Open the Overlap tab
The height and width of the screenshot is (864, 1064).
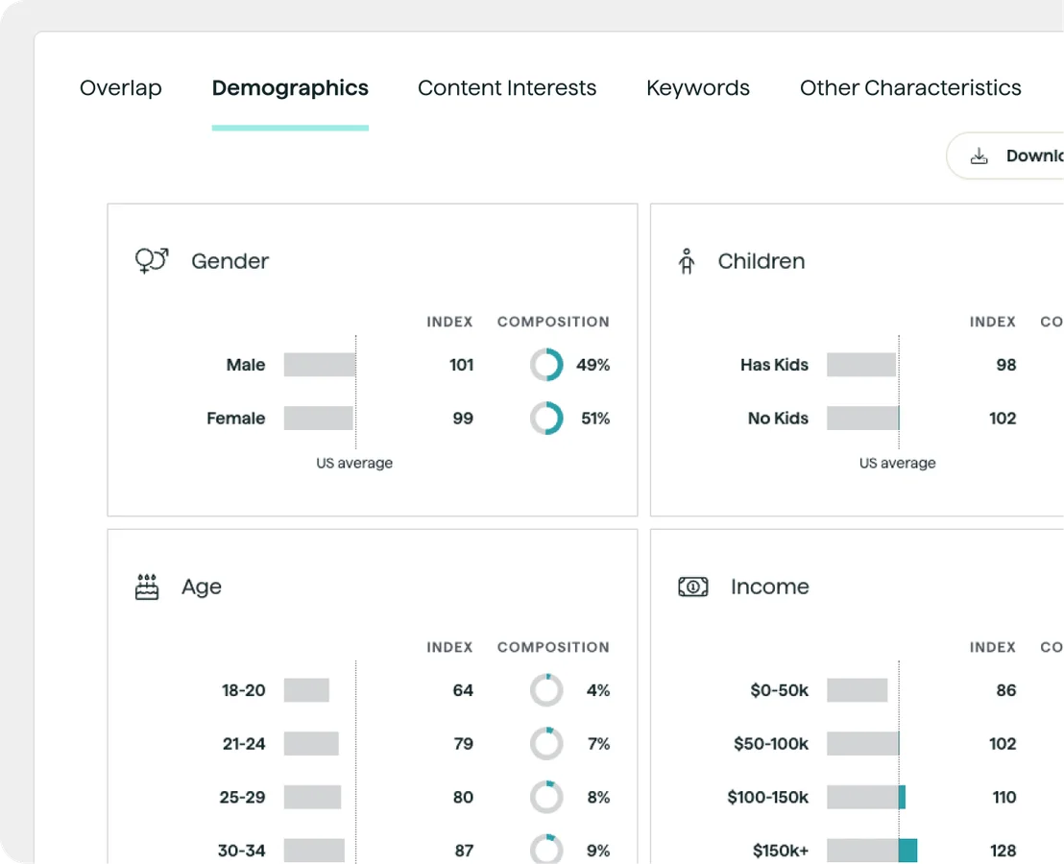point(121,88)
